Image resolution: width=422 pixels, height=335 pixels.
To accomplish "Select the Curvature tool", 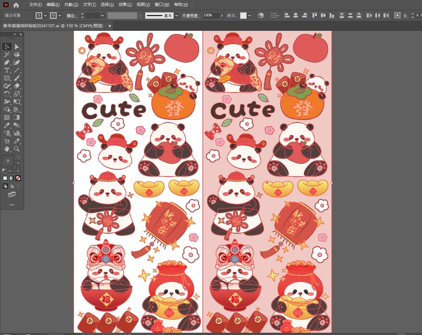I will pyautogui.click(x=17, y=63).
